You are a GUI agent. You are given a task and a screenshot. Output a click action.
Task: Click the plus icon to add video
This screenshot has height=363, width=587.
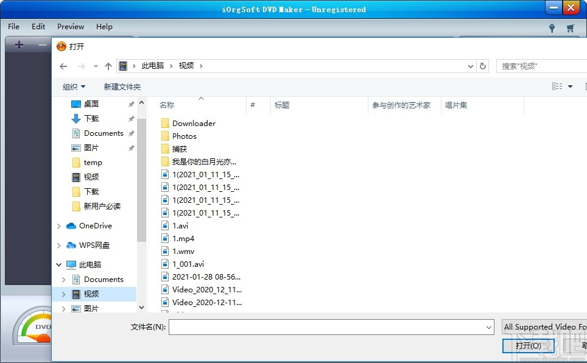20,45
